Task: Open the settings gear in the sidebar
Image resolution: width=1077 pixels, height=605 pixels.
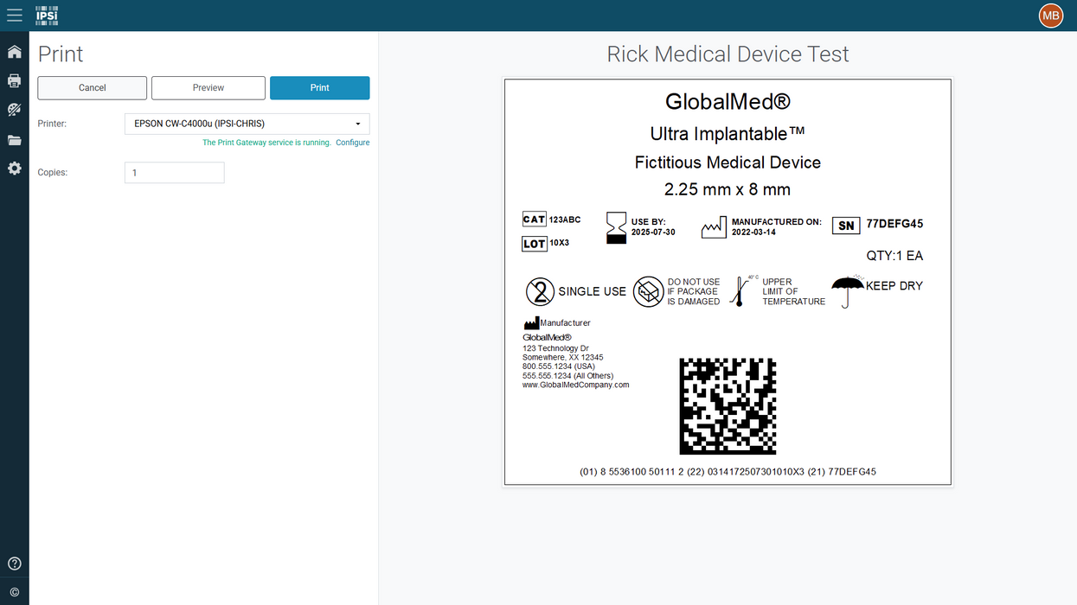Action: (15, 169)
